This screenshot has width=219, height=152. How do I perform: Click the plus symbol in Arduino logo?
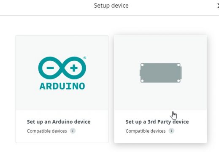[x=74, y=68]
